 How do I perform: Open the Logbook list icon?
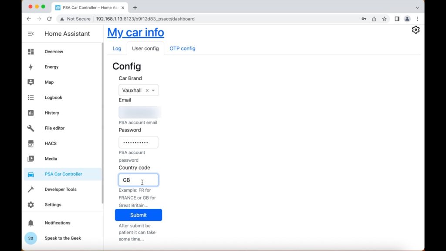click(31, 97)
